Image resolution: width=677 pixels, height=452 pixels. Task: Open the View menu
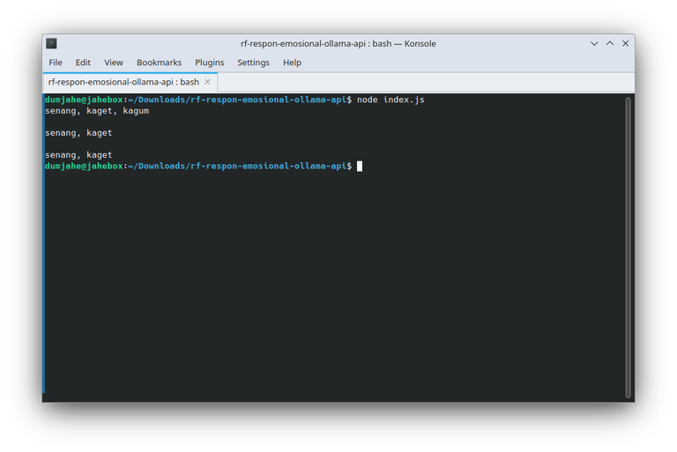114,63
